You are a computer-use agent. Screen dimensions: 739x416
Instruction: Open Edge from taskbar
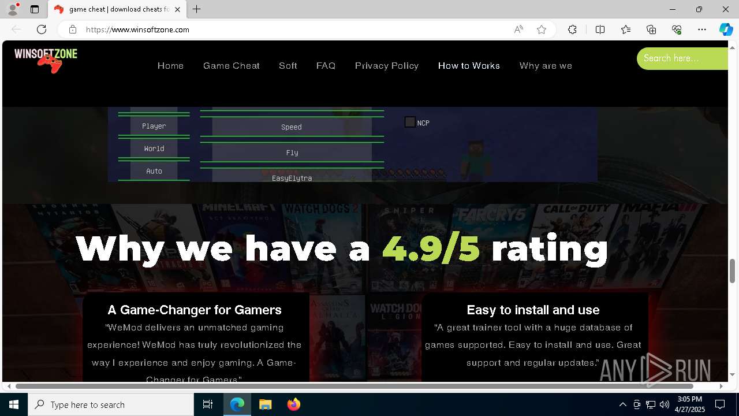(x=237, y=404)
